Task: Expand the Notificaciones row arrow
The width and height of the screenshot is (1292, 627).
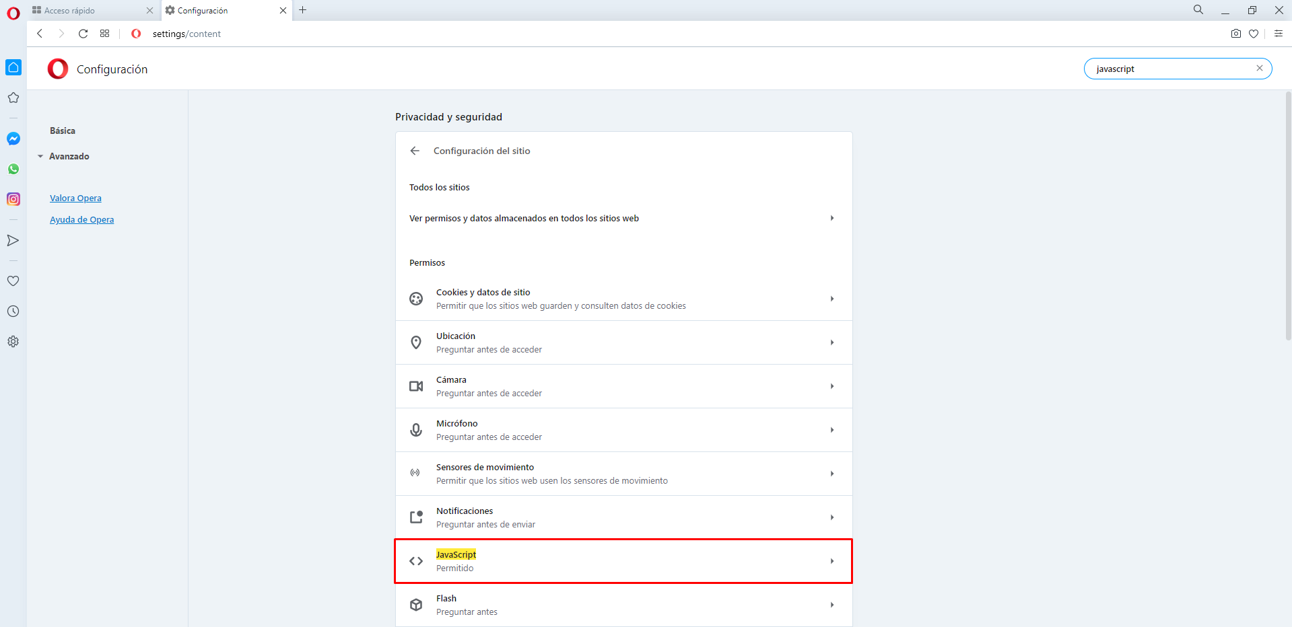Action: 832,517
